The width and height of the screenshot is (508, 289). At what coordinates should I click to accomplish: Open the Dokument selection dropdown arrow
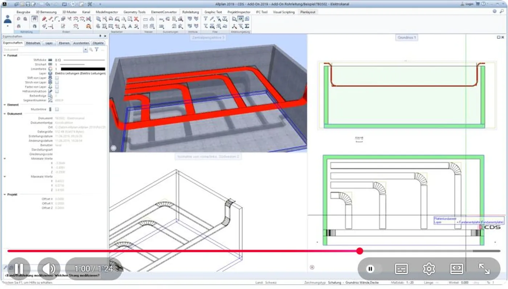pos(86,50)
